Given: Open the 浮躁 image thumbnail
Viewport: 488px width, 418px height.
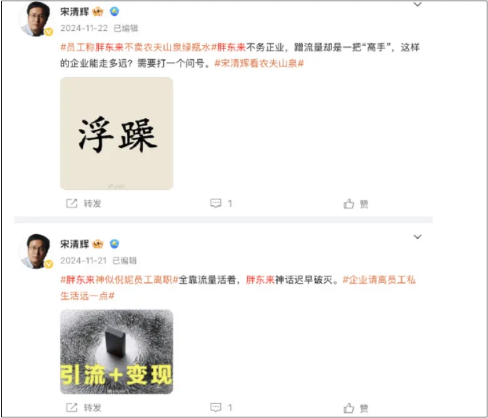Looking at the screenshot, I should 116,133.
